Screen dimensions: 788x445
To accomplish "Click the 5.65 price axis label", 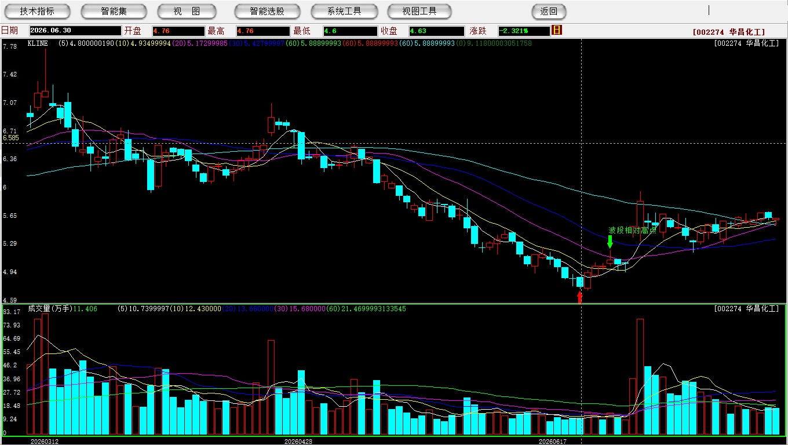I will coord(9,216).
